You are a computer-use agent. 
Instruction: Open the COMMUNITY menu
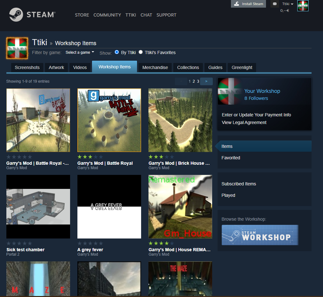point(107,15)
